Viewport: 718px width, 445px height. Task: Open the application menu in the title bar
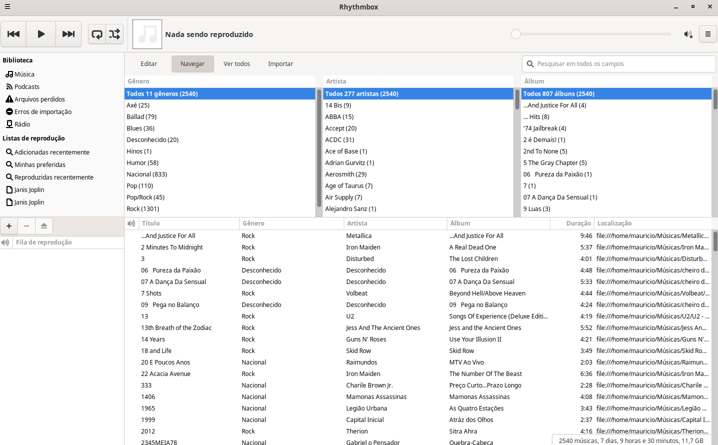click(x=7, y=7)
